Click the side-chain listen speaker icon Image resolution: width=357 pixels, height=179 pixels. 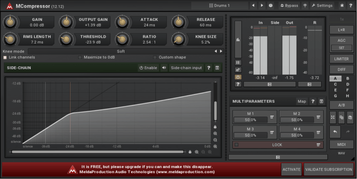click(164, 68)
